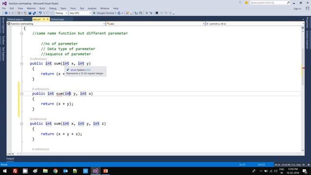
Task: Open the 150 % zoom level dropdown
Action: 13,154
